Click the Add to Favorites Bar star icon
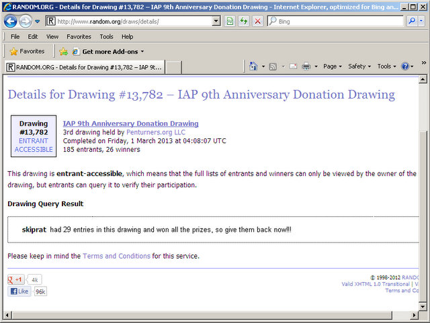430x323 pixels. point(63,52)
